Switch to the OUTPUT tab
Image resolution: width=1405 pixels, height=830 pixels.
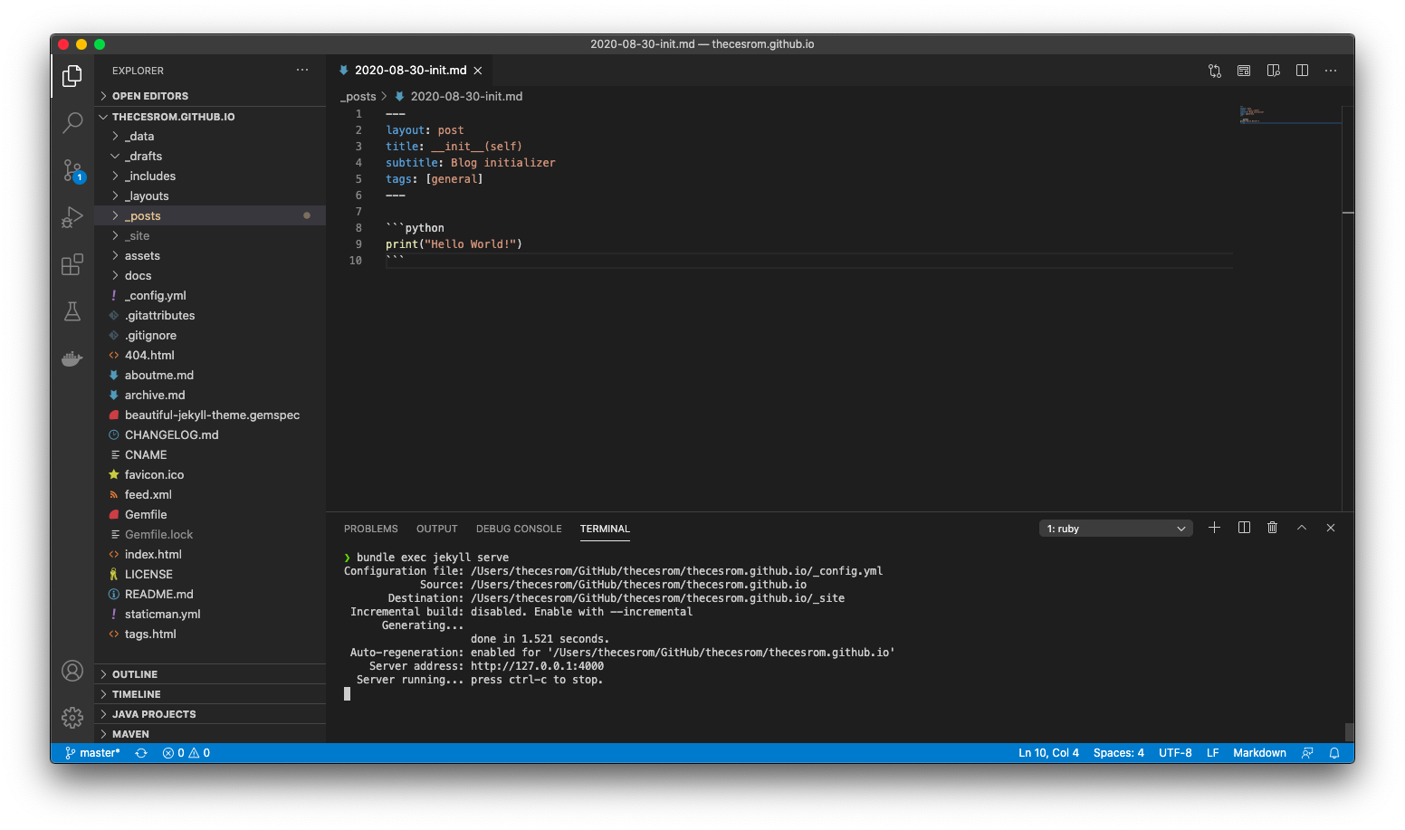437,529
